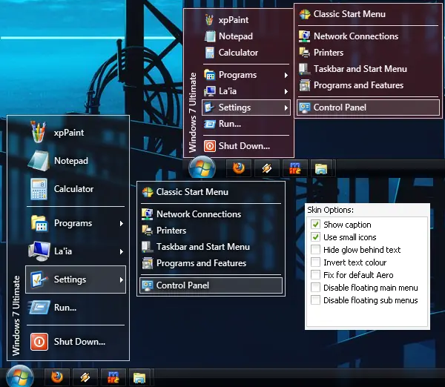Screen dimensions: 445x387
Task: Click the Firefox icon on the upper taskbar
Action: click(239, 168)
